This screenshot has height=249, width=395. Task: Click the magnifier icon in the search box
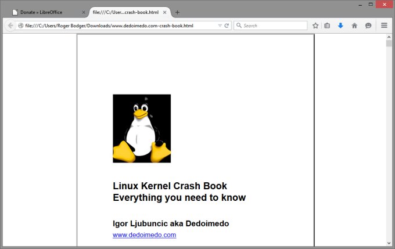[x=239, y=26]
